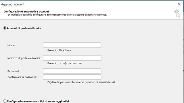The height and width of the screenshot is (103, 184).
Task: Focus the Nome text field
Action: coord(72,45)
